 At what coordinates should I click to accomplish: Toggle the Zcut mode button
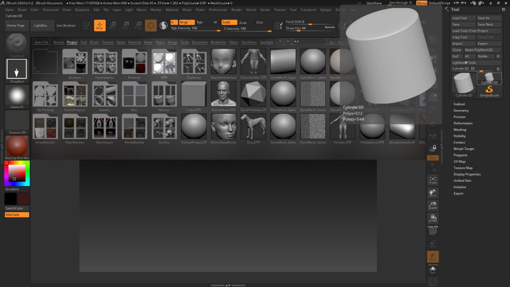pyautogui.click(x=260, y=22)
